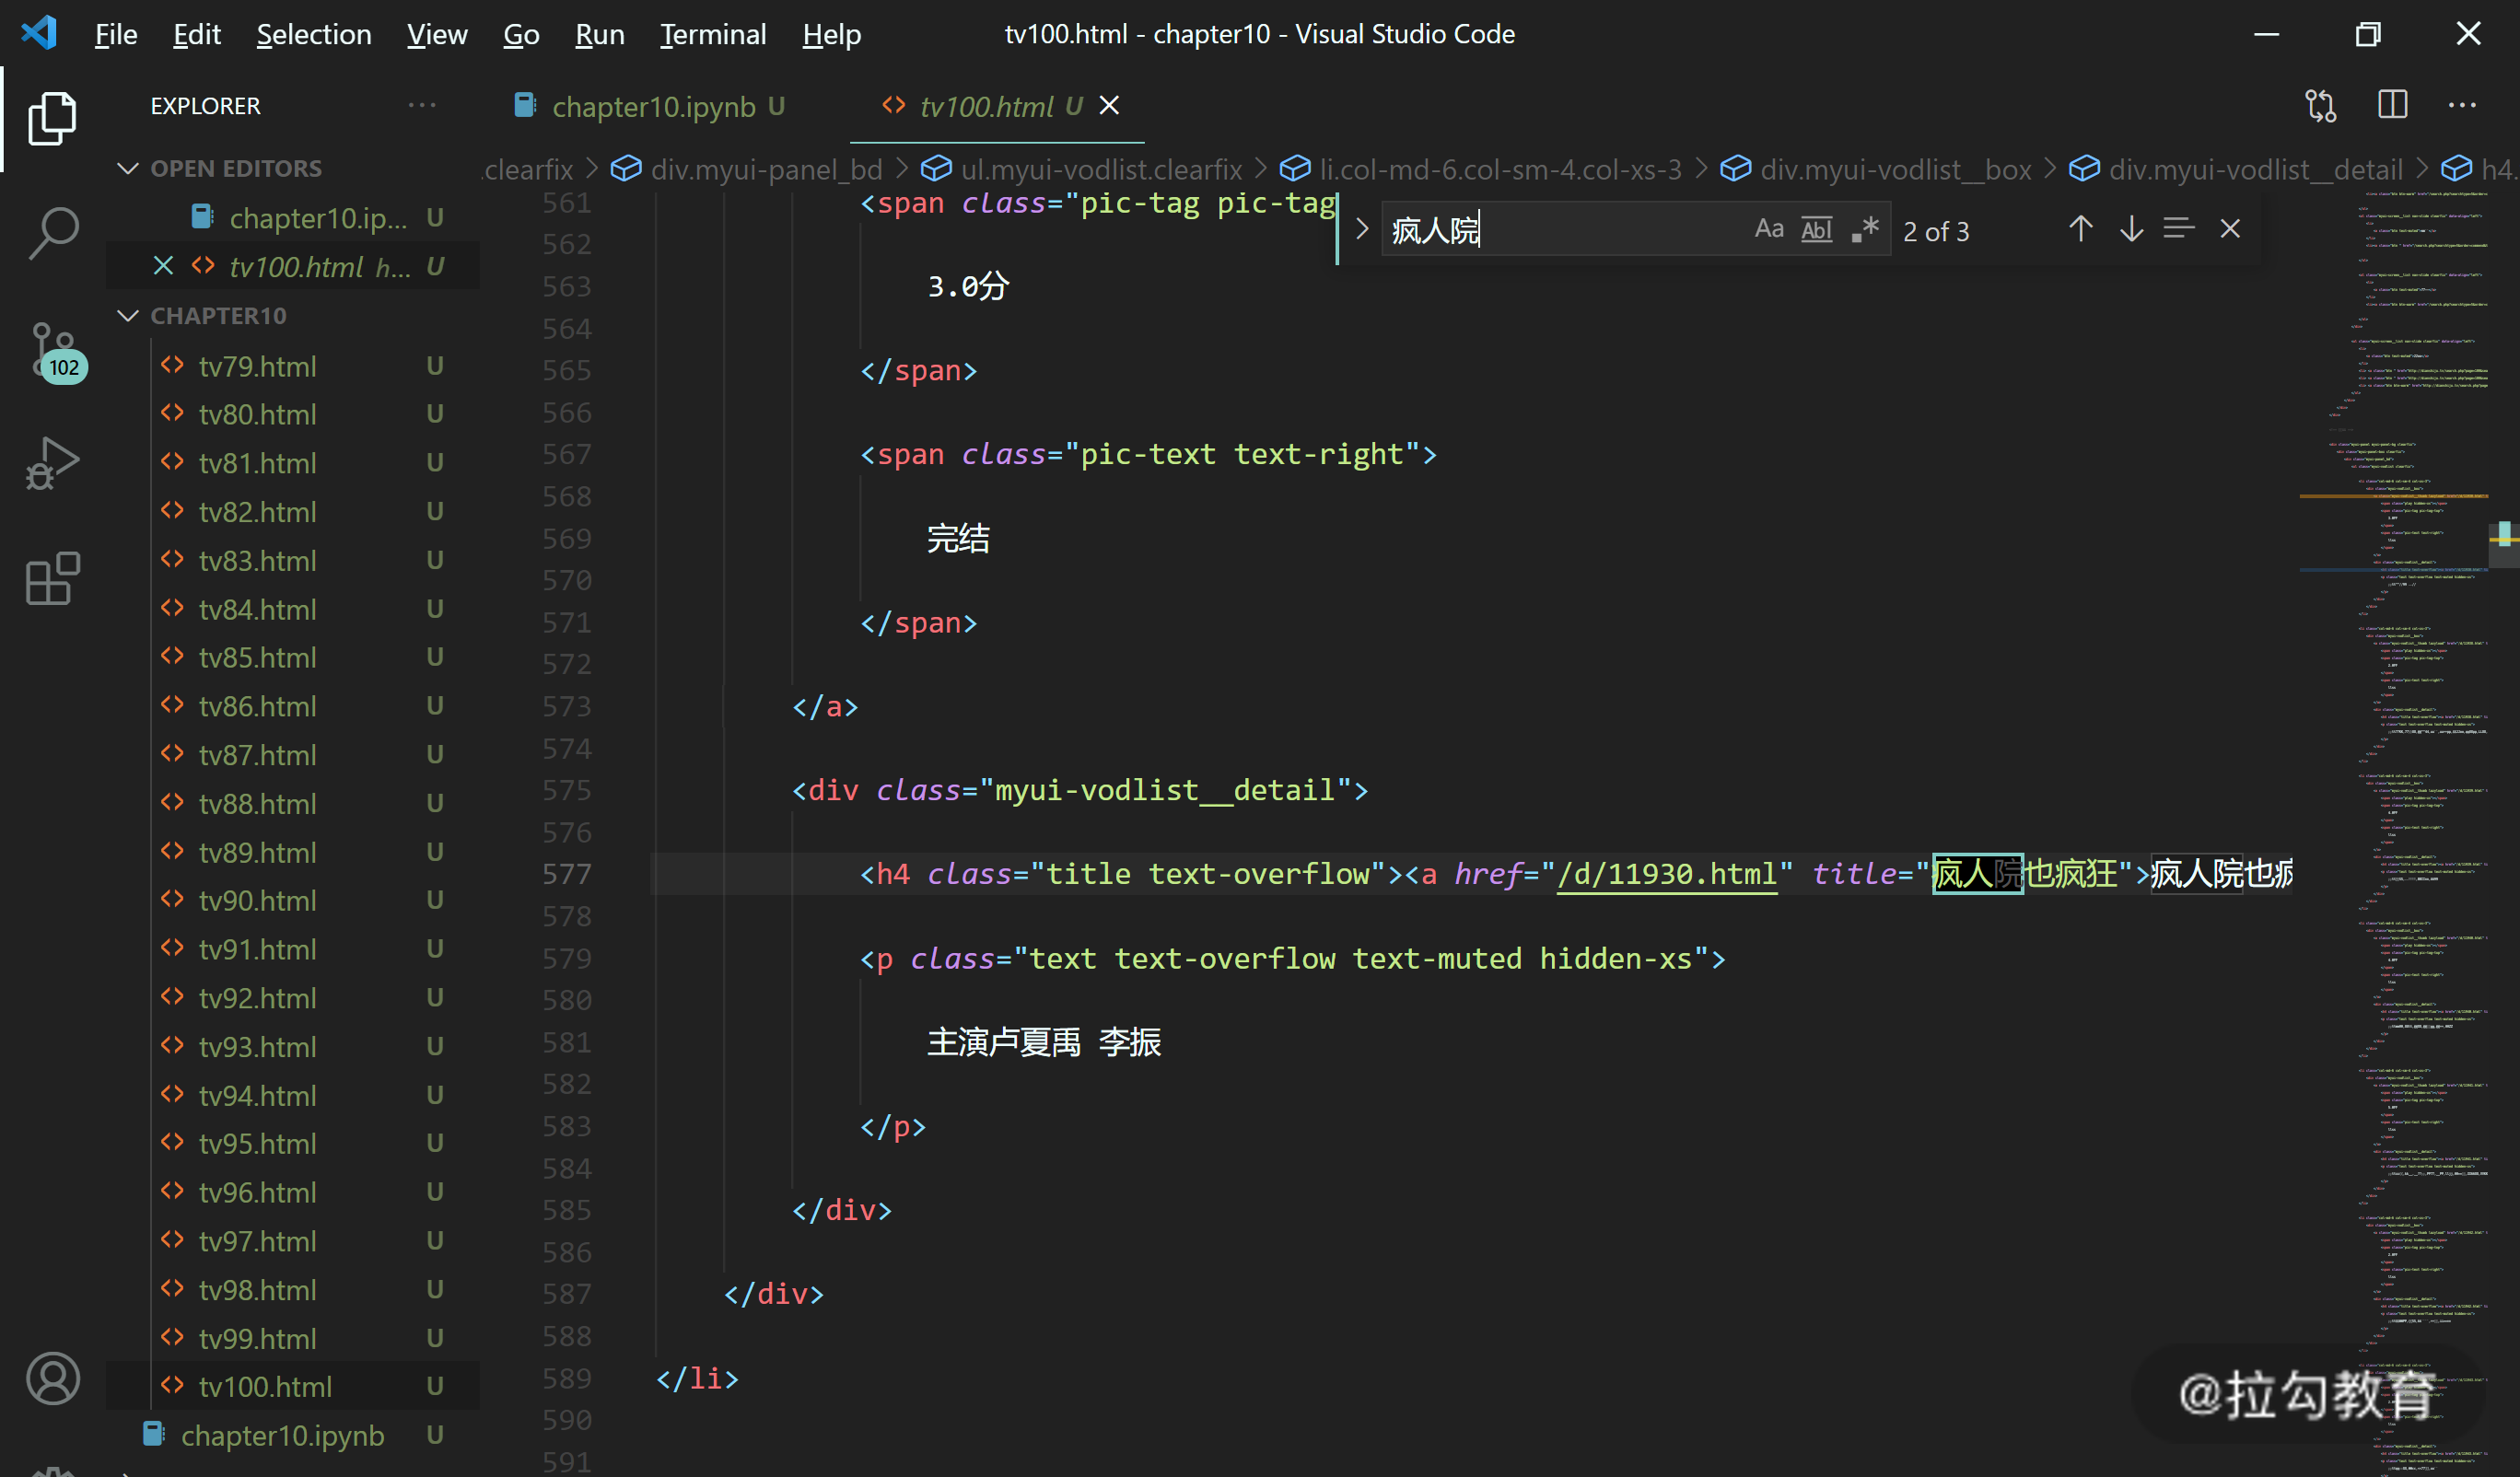This screenshot has width=2520, height=1477.
Task: Click the Explorer more actions ellipsis
Action: (422, 105)
